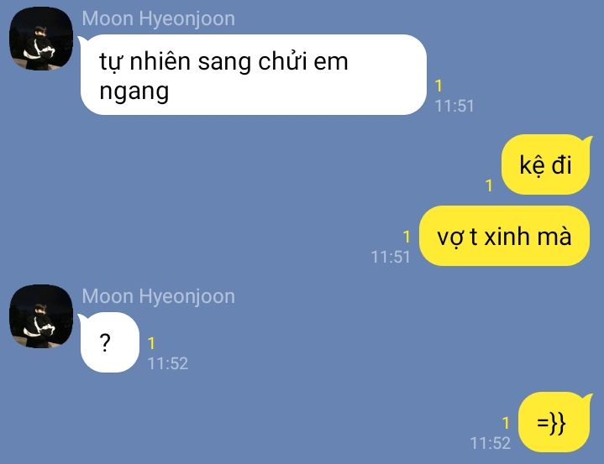Click unread count 1 beside 'kệ đi'

click(x=489, y=185)
